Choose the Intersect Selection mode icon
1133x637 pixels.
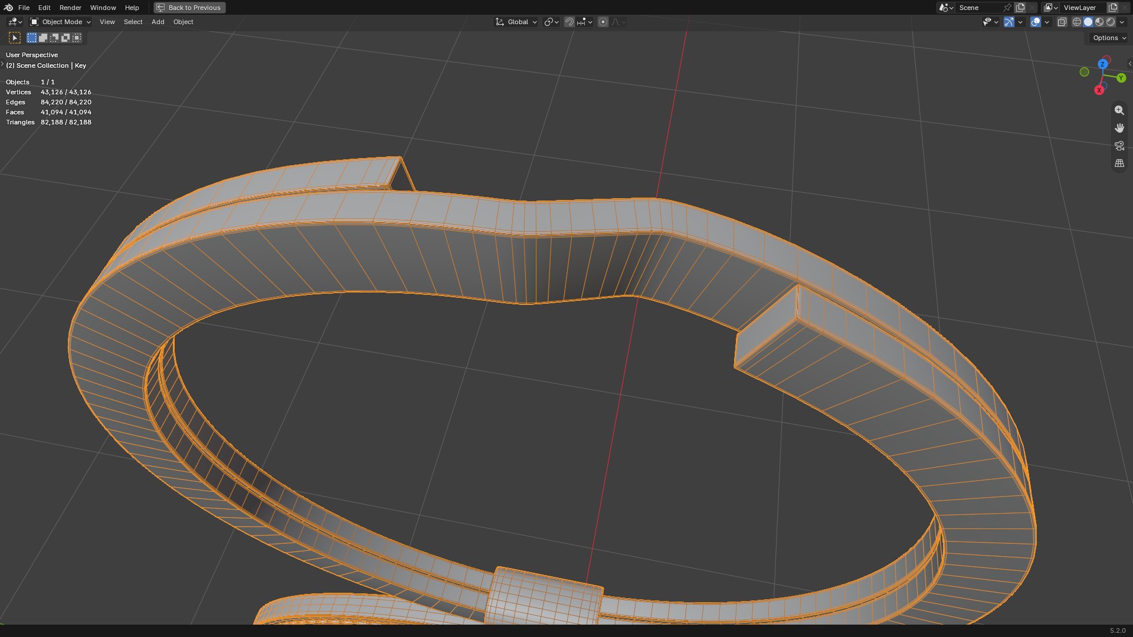77,38
